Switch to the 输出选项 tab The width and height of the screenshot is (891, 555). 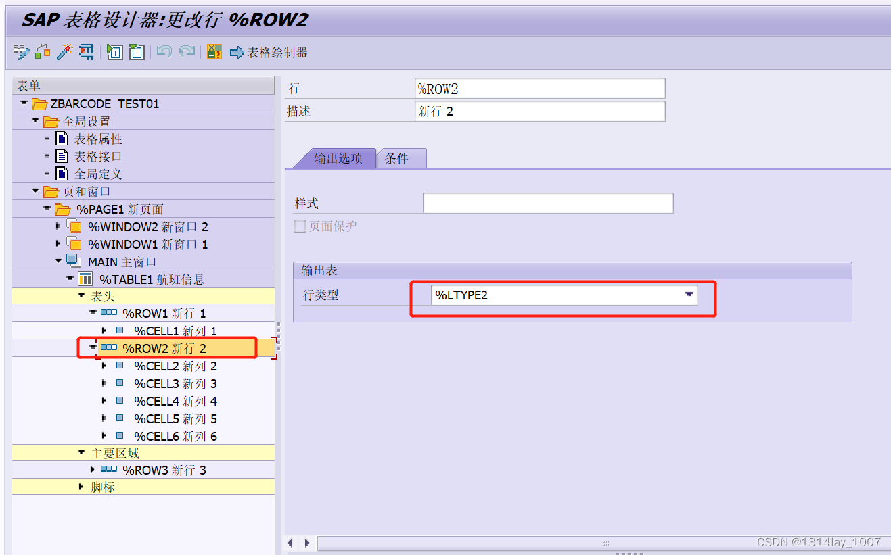pyautogui.click(x=338, y=159)
